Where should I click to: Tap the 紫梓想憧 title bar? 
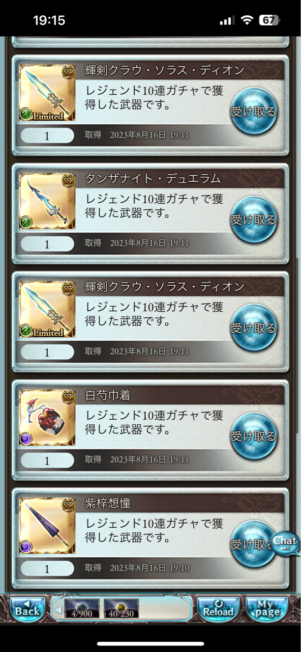182,503
